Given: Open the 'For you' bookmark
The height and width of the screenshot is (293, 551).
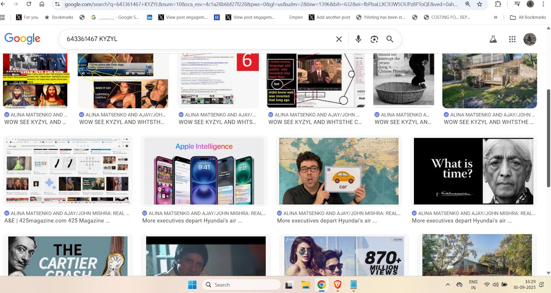Looking at the screenshot, I should click(27, 17).
